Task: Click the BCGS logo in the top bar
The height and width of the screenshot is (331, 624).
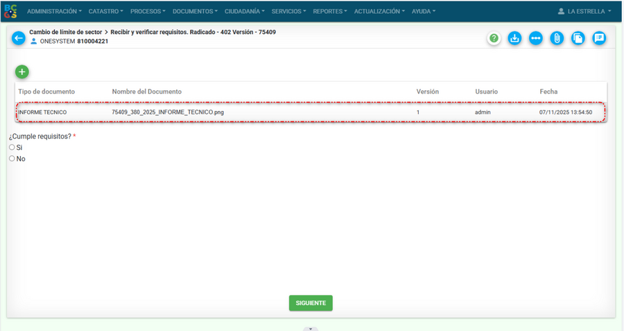Action: pos(10,11)
